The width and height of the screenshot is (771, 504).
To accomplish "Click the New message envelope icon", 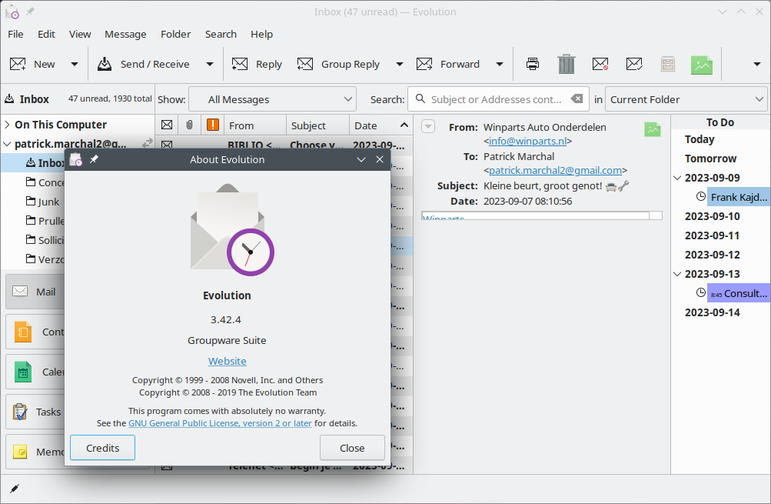I will coord(18,64).
